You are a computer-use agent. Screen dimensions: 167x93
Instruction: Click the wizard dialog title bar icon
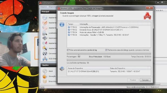pyautogui.click(x=59, y=8)
